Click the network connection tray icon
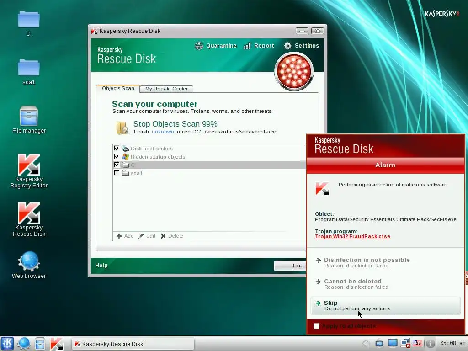Screen dimensions: 468x351 click(x=405, y=344)
